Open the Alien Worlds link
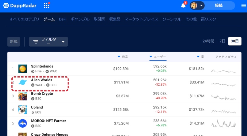 pos(42,80)
